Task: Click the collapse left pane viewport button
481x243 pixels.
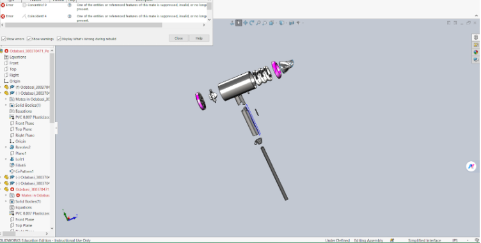Action: (449, 23)
